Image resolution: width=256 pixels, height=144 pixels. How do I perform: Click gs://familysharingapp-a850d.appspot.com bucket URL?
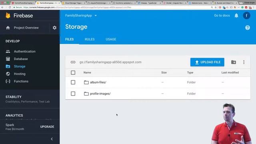click(110, 62)
